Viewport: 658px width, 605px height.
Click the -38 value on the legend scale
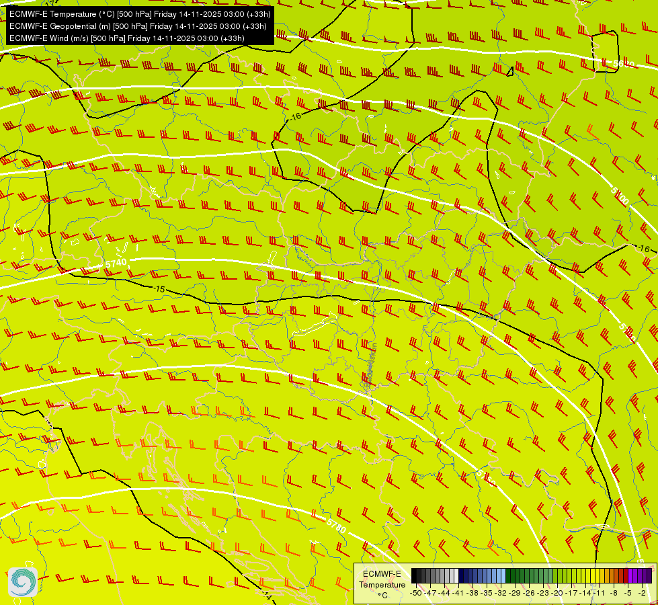(x=472, y=593)
